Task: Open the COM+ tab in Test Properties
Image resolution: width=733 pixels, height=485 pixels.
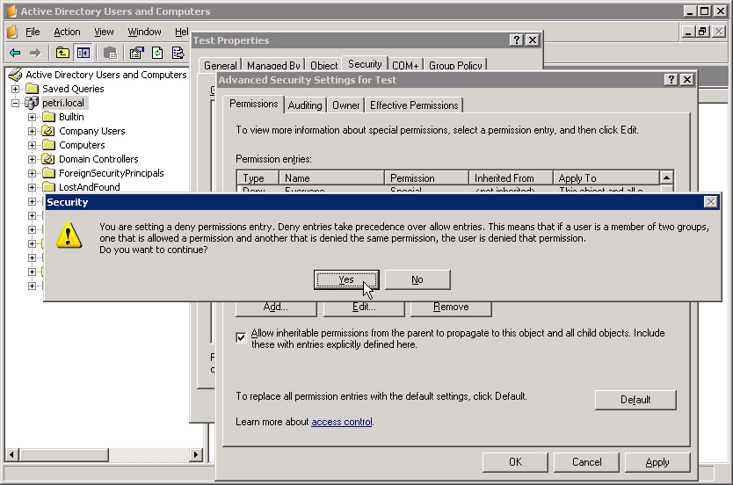Action: coord(405,65)
